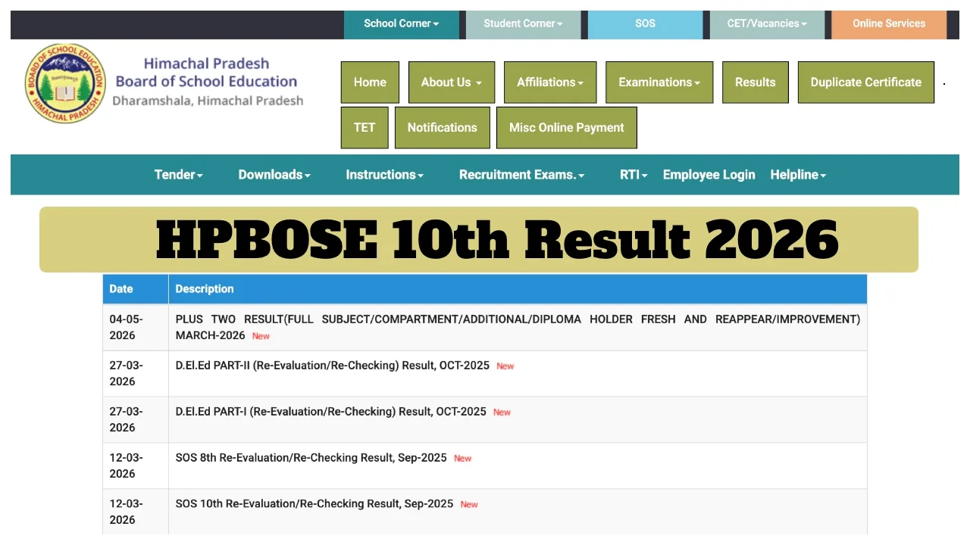Go to the Home menu button
The height and width of the screenshot is (545, 970).
(x=370, y=83)
